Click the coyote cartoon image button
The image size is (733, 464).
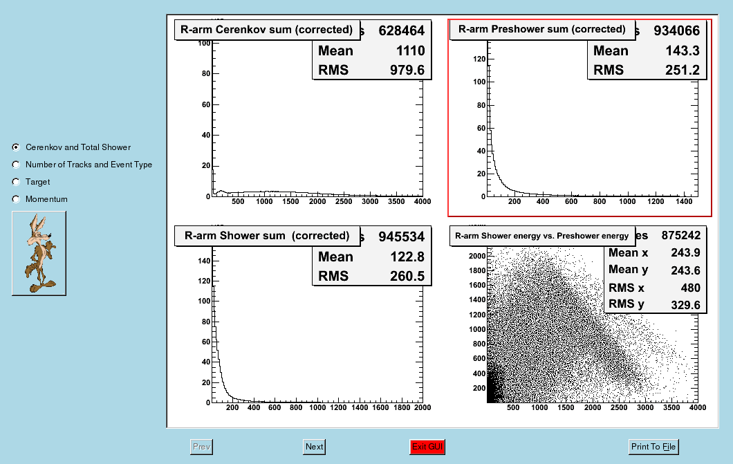coord(39,253)
